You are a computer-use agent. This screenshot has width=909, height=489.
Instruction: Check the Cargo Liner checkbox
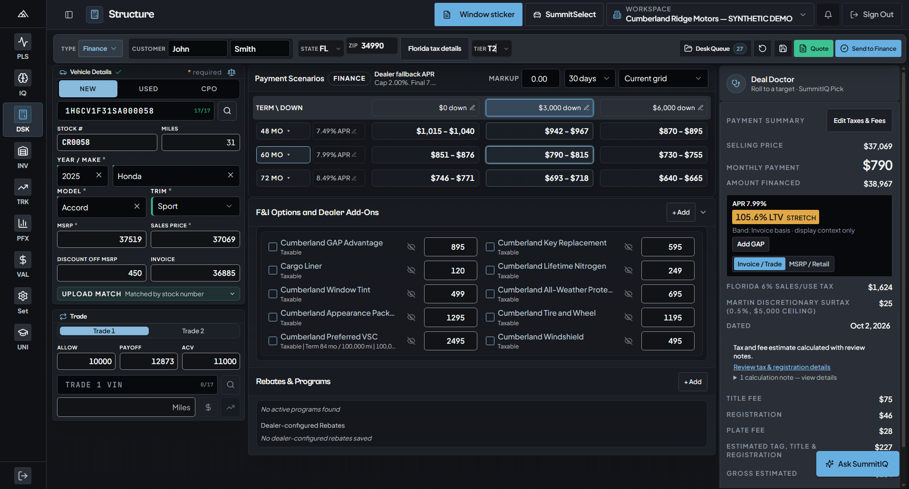[273, 270]
